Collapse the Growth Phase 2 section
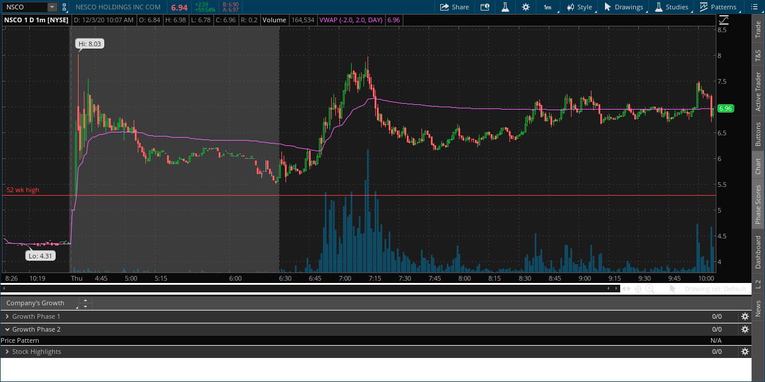Image resolution: width=765 pixels, height=382 pixels. coord(7,329)
